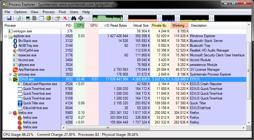Sort by the CPU column header
Image resolution: width=254 pixels, height=140 pixels.
click(79, 25)
